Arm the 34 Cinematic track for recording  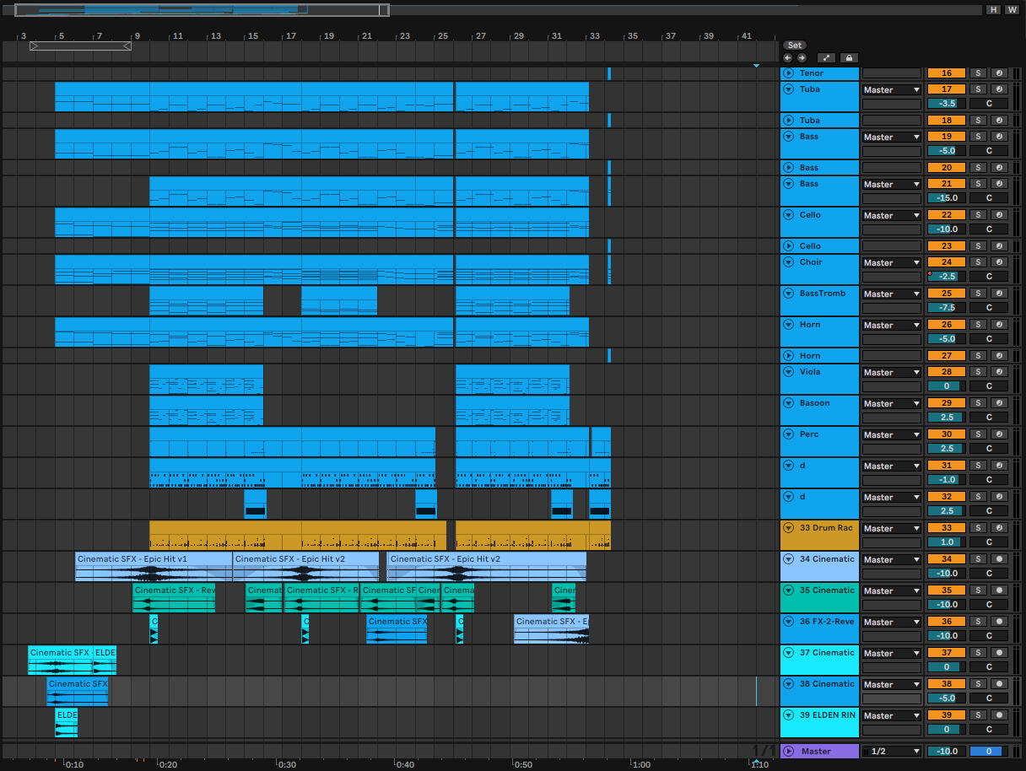click(999, 559)
